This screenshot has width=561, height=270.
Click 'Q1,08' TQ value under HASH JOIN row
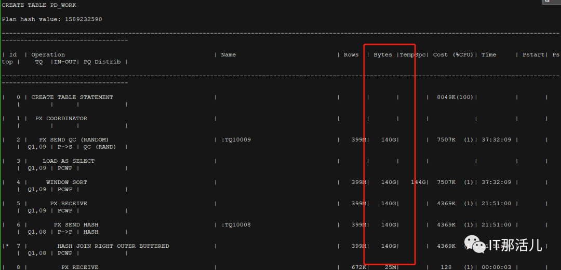[x=37, y=253]
